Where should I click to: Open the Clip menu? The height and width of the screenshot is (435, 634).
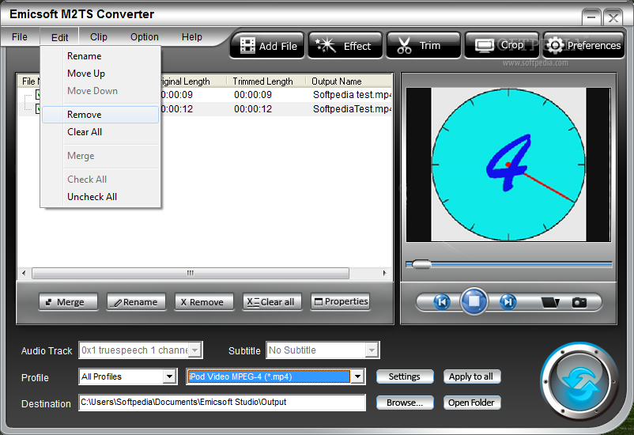tap(99, 37)
